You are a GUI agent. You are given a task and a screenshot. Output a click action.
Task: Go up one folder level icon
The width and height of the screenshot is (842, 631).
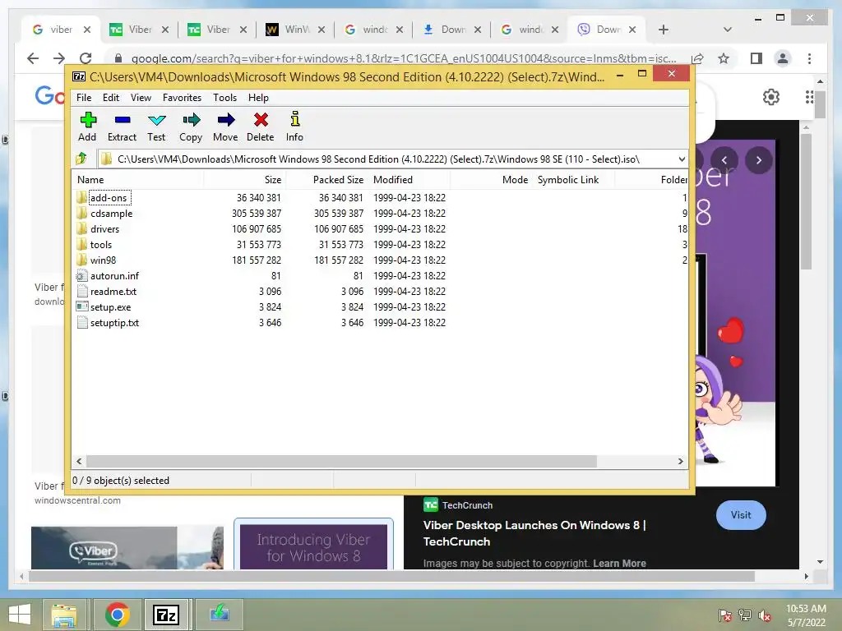click(81, 159)
